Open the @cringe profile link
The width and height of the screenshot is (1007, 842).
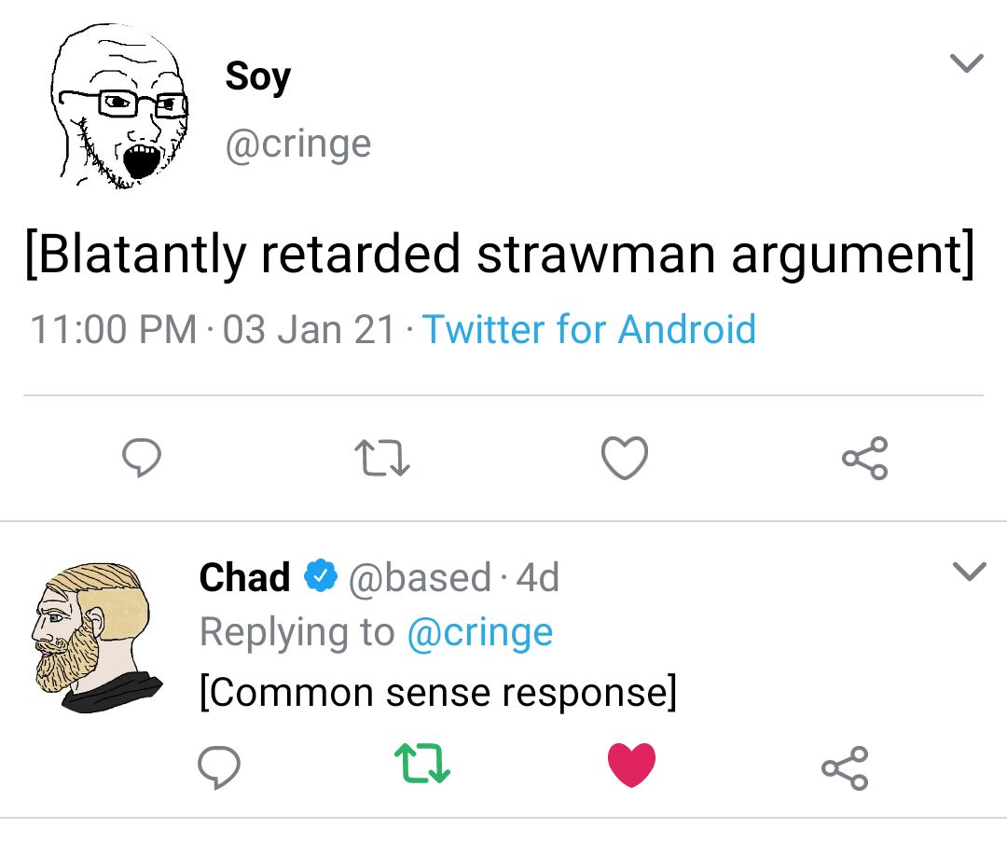tap(298, 143)
